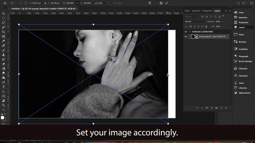Image resolution: width=255 pixels, height=143 pixels.
Task: Toggle layer filtering on/off switch
Action: tap(224, 16)
